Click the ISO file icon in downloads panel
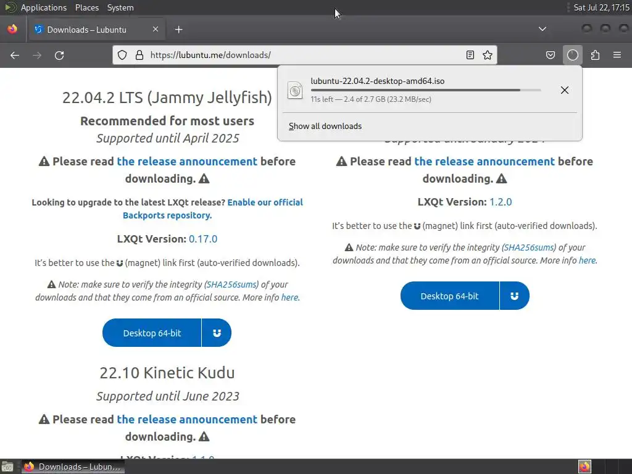Image resolution: width=632 pixels, height=474 pixels. pos(294,90)
